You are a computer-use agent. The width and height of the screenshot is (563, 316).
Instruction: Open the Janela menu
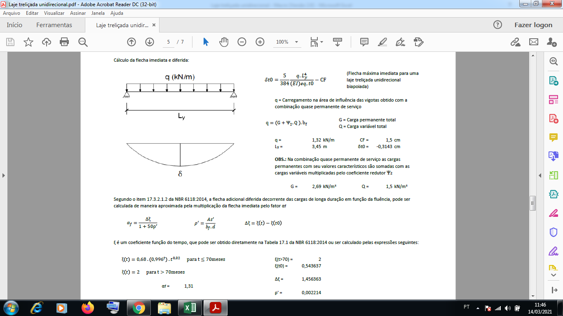click(98, 13)
